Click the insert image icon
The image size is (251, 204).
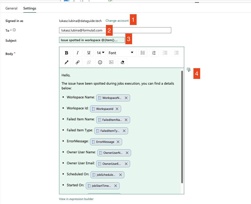(x=111, y=62)
